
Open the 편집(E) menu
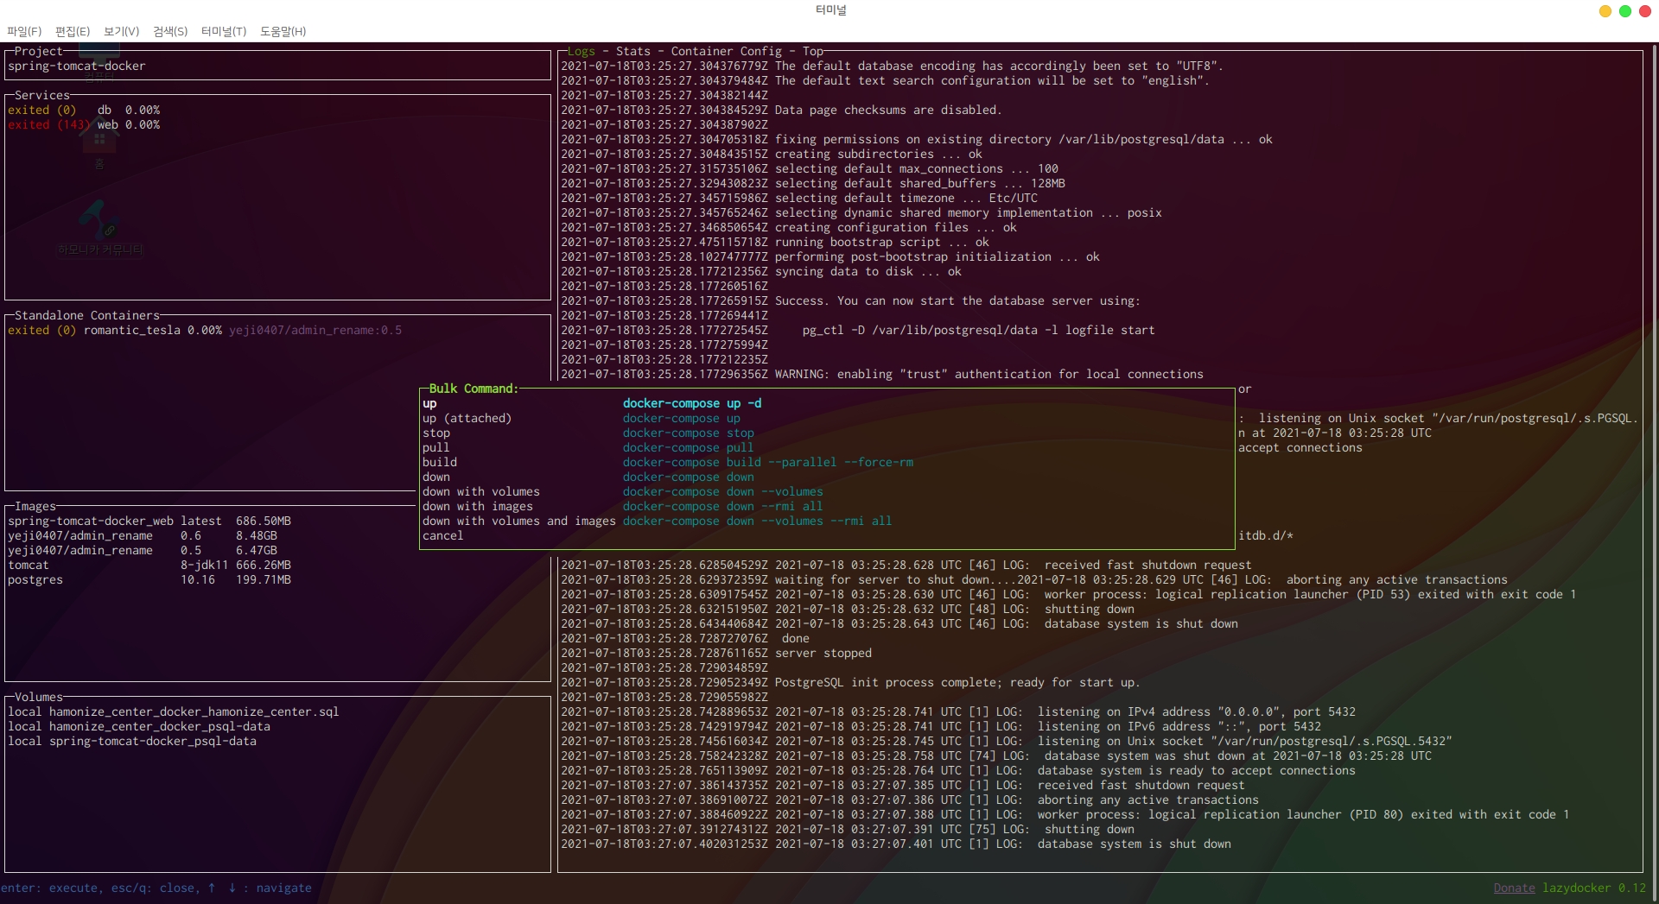[73, 31]
